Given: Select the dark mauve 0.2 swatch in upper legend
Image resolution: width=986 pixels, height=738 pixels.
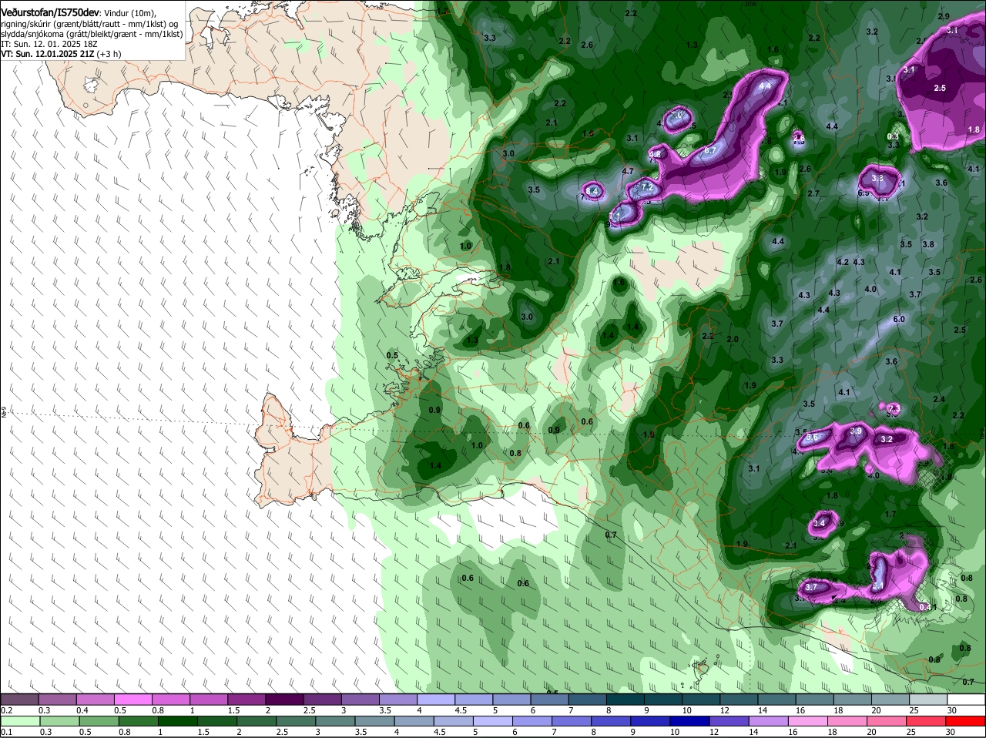Looking at the screenshot, I should coord(20,699).
